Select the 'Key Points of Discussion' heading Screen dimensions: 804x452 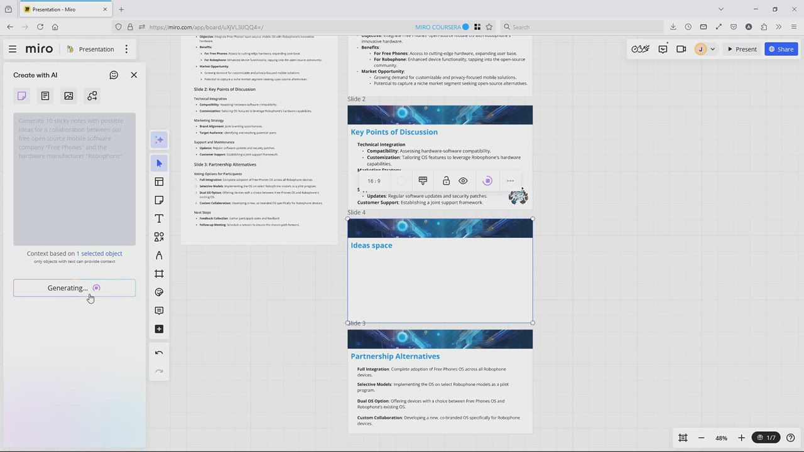[x=394, y=132]
